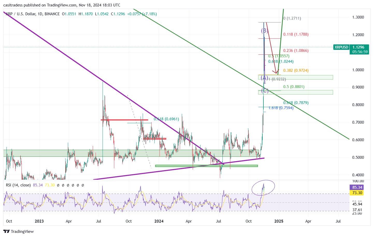The width and height of the screenshot is (374, 237).
Task: Click the L1.0542 low value
Action: pos(102,14)
